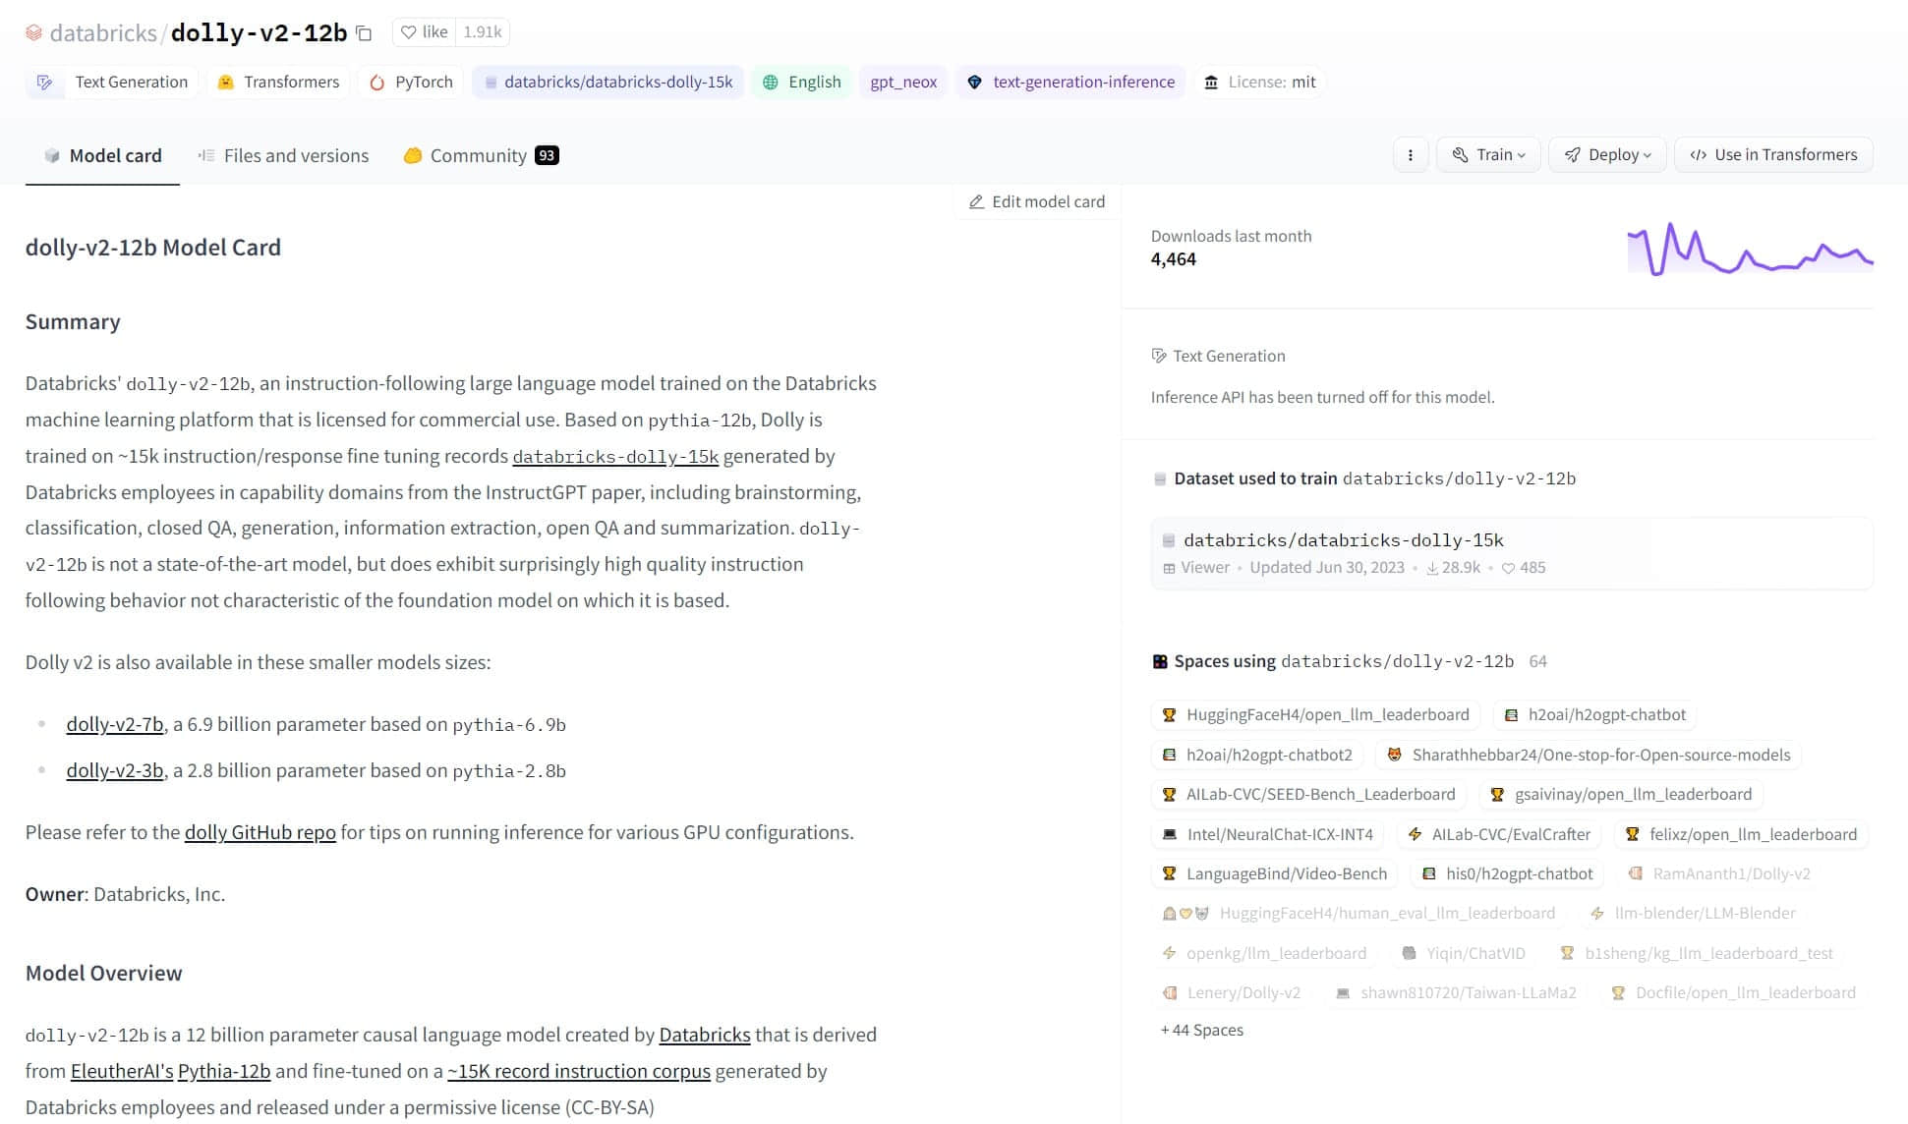Click the Viewer icon on dataset card
The width and height of the screenshot is (1908, 1124).
click(x=1169, y=568)
